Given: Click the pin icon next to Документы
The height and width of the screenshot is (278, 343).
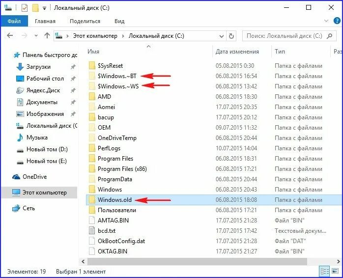Looking at the screenshot, I should point(73,102).
